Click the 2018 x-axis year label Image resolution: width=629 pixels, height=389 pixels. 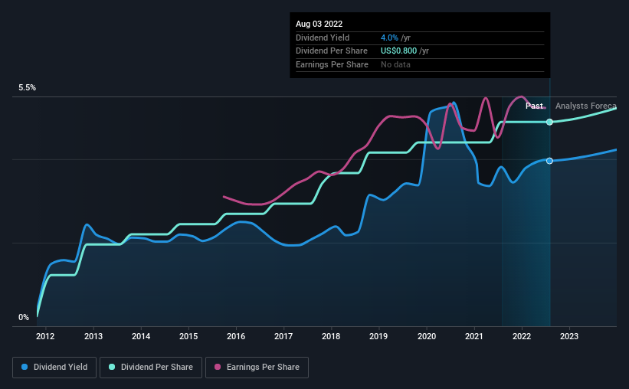pyautogui.click(x=331, y=336)
